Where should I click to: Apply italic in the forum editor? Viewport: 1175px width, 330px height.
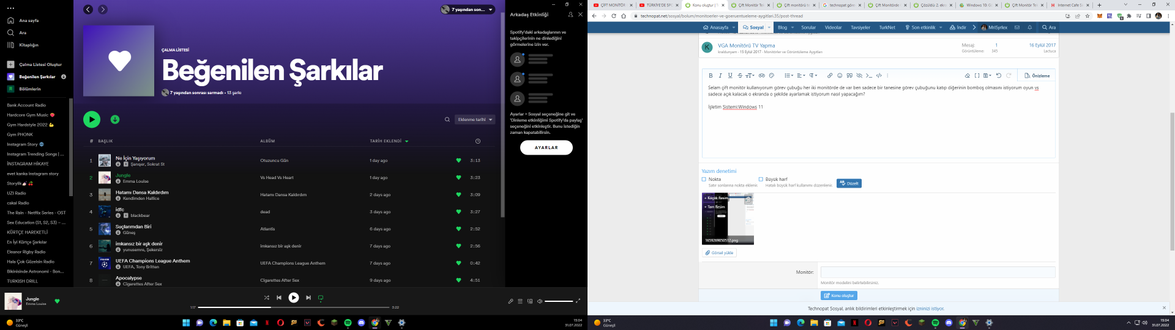[x=720, y=76]
